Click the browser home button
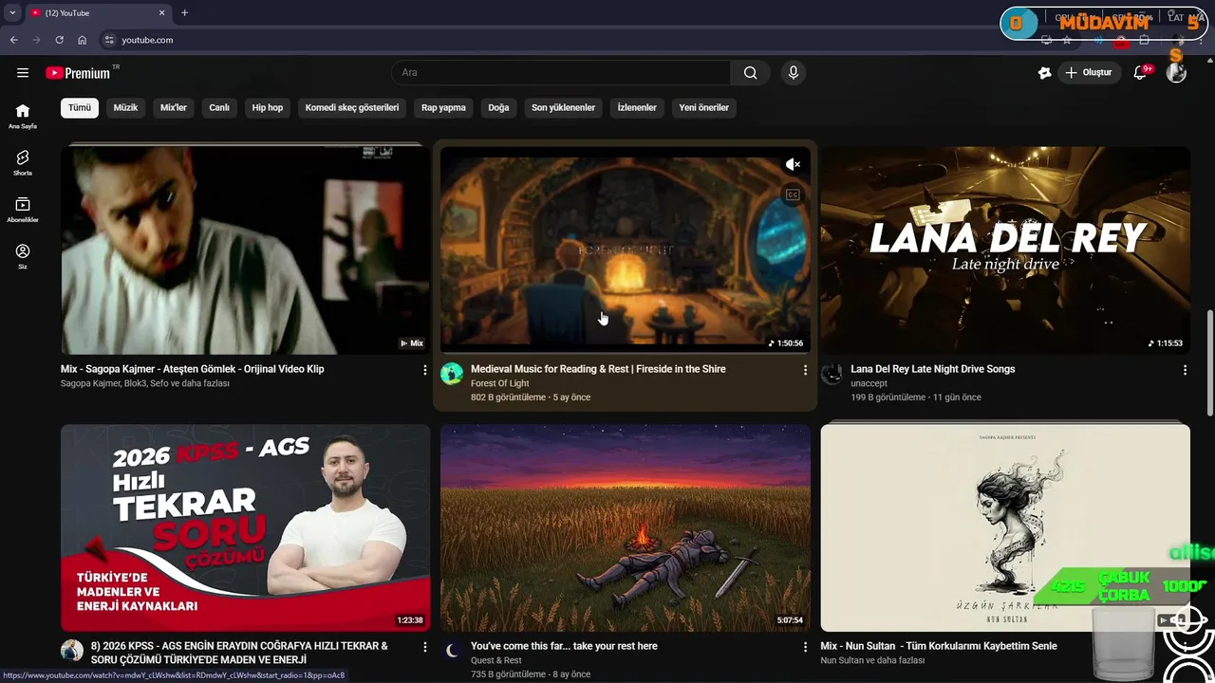This screenshot has height=683, width=1215. (x=82, y=40)
